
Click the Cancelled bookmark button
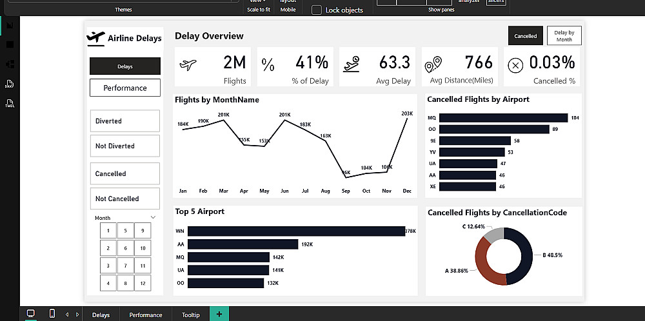(x=526, y=35)
